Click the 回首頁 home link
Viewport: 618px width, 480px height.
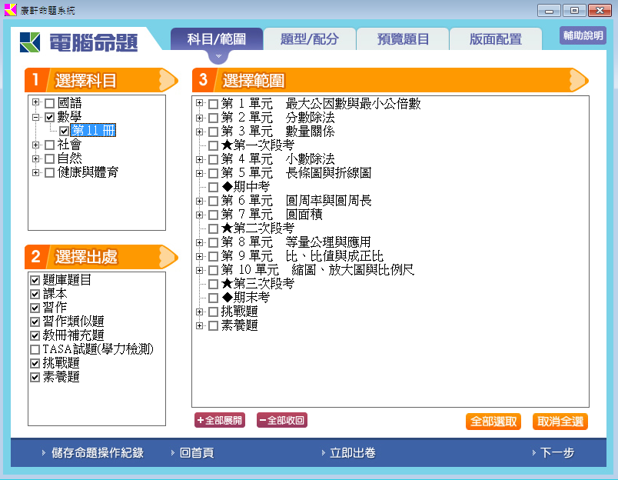(196, 453)
